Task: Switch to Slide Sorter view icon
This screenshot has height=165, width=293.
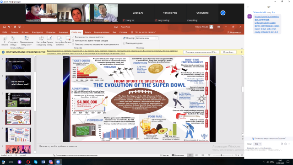Action: pyautogui.click(x=196, y=155)
